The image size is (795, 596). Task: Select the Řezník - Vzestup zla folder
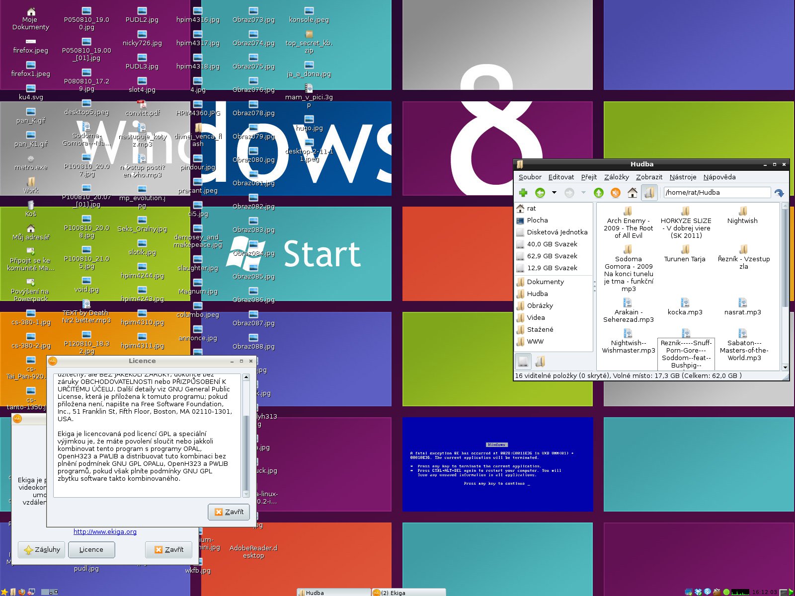coord(744,257)
